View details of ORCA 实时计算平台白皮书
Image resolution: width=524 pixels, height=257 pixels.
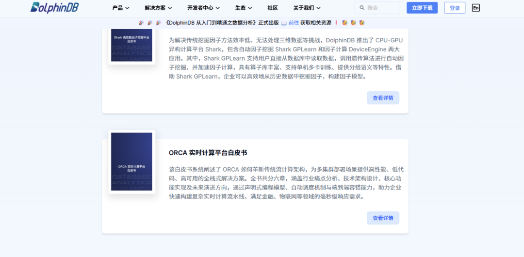383,218
